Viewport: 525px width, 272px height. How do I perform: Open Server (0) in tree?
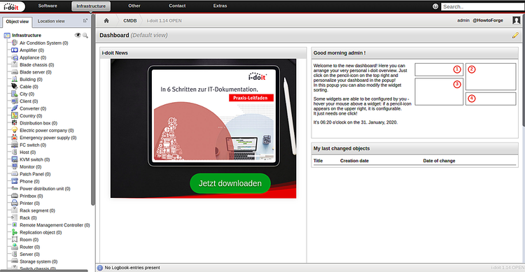(29, 255)
